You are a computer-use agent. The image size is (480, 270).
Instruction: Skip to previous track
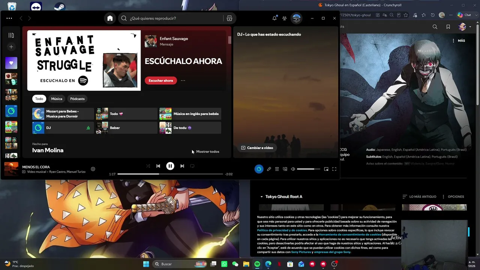point(158,166)
